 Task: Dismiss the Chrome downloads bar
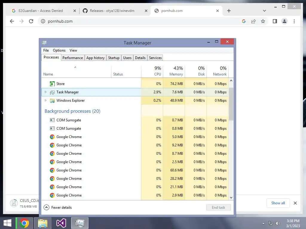(x=295, y=203)
